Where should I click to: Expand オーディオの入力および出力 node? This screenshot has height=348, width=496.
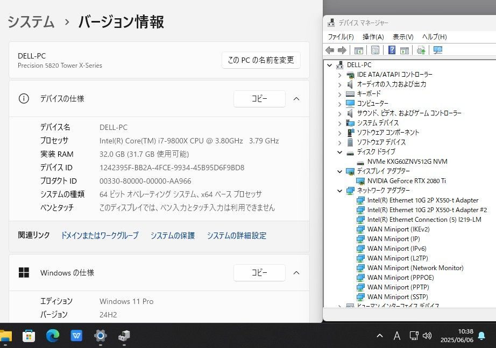(x=339, y=85)
